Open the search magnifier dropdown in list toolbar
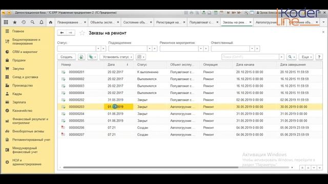Image resolution: width=328 pixels, height=184 pixels. click(x=292, y=57)
